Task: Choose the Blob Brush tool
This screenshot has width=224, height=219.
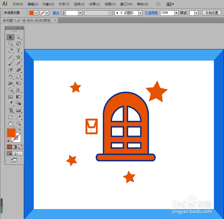Action: coord(10,70)
